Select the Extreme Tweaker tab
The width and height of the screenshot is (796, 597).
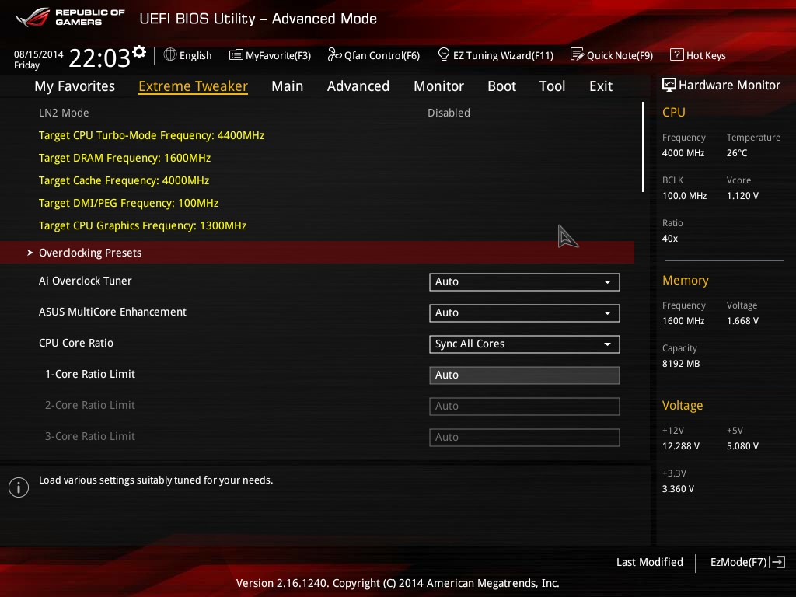pyautogui.click(x=193, y=86)
